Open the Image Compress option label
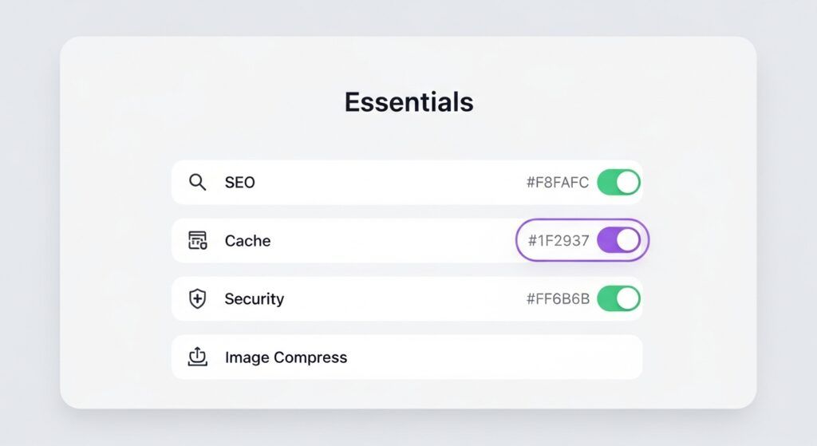The width and height of the screenshot is (817, 446). click(286, 357)
